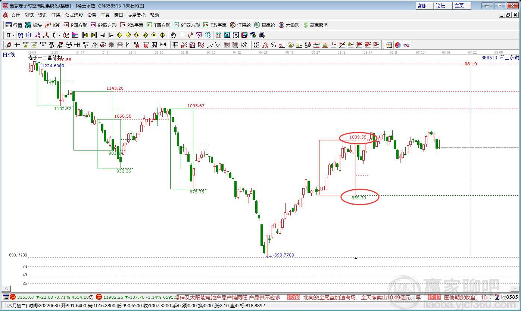
Task: Open the T四方形 tool
Action: 159,25
